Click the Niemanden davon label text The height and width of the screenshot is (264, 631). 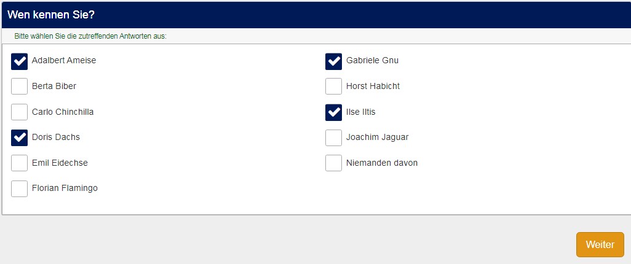point(382,163)
